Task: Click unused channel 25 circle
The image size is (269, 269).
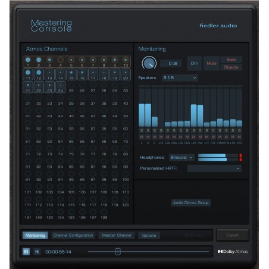Action: (71, 85)
